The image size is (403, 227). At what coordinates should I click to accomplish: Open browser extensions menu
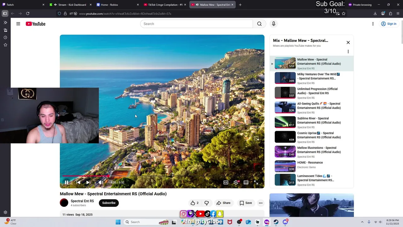tap(390, 14)
